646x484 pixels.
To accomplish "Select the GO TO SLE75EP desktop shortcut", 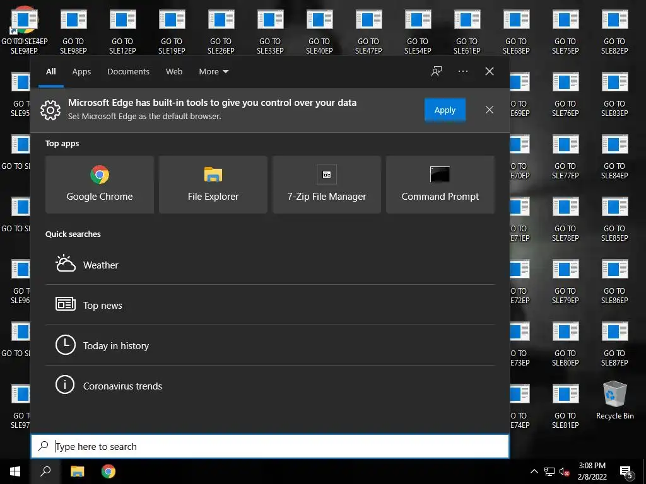I will pyautogui.click(x=565, y=32).
